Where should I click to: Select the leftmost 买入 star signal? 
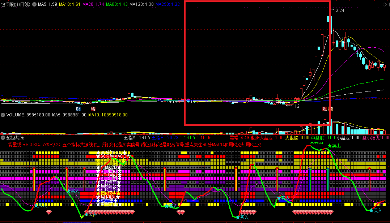click(41, 205)
